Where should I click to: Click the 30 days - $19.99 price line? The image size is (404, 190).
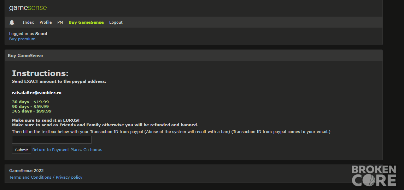(x=30, y=102)
